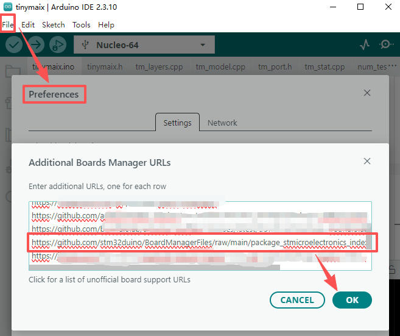Select the tinymaix.h editor tab

(105, 66)
